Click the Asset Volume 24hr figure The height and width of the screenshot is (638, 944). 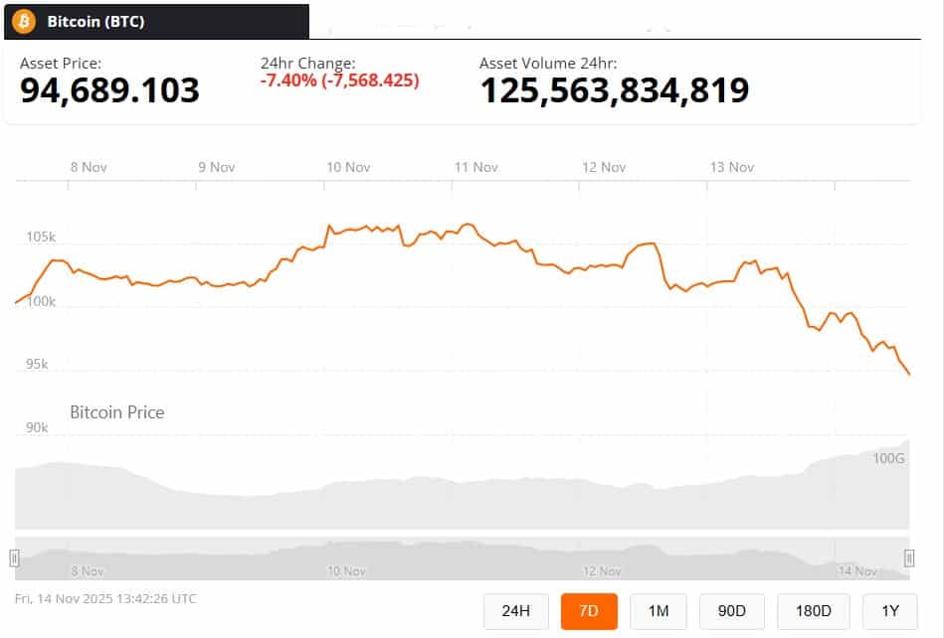tap(615, 89)
